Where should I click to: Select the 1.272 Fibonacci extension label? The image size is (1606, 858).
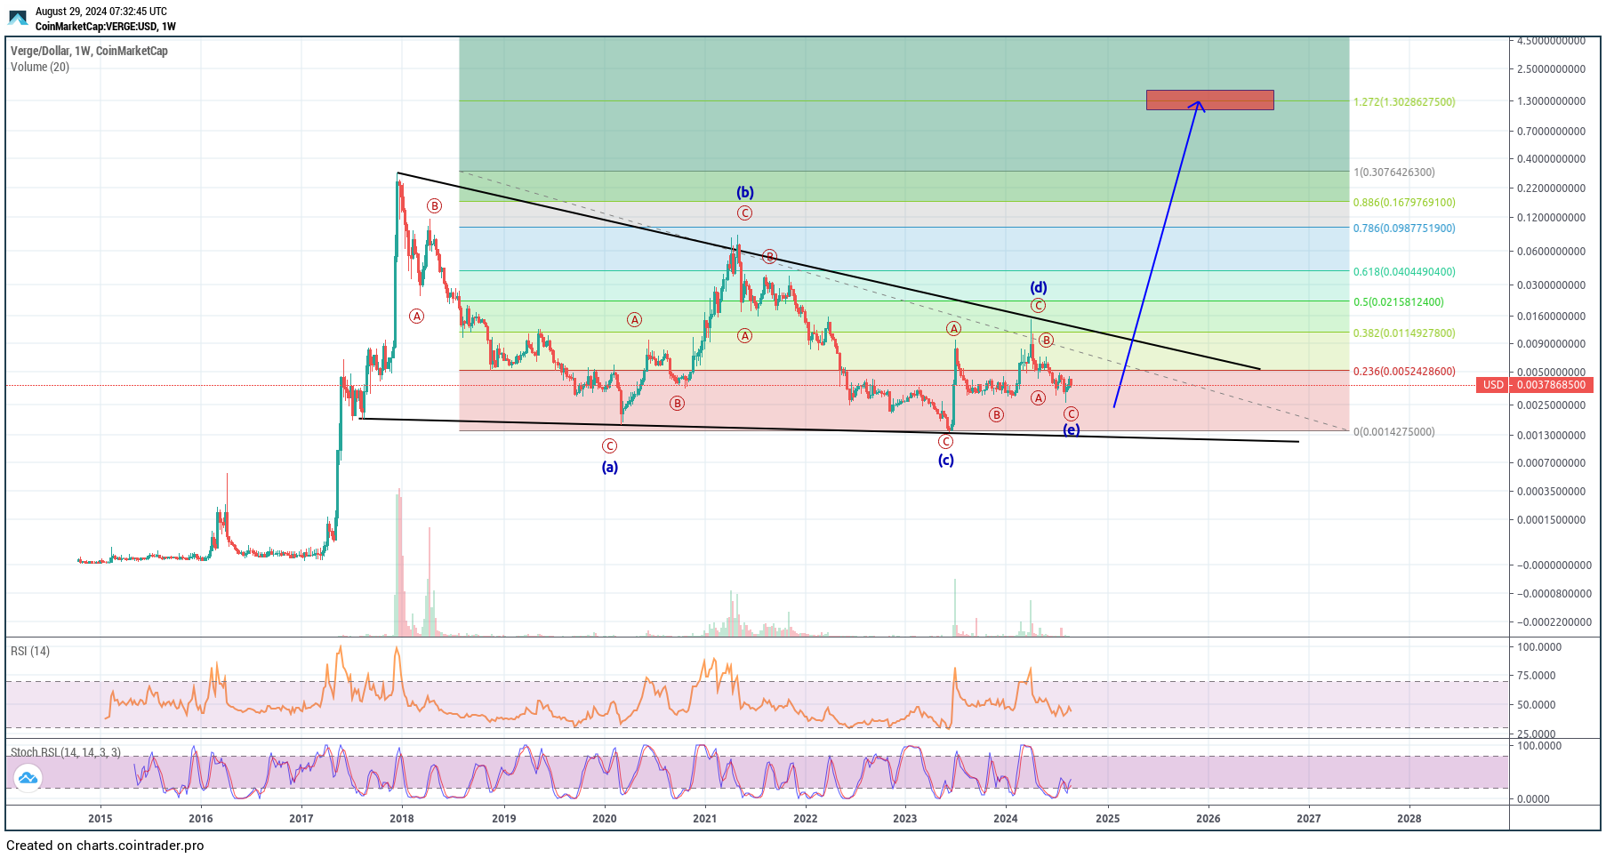point(1403,102)
